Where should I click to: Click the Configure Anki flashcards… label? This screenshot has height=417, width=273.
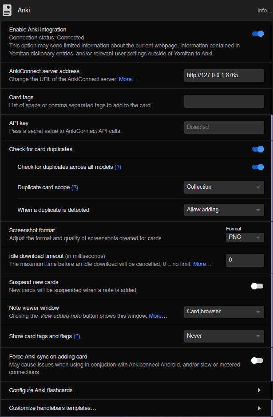pos(44,390)
